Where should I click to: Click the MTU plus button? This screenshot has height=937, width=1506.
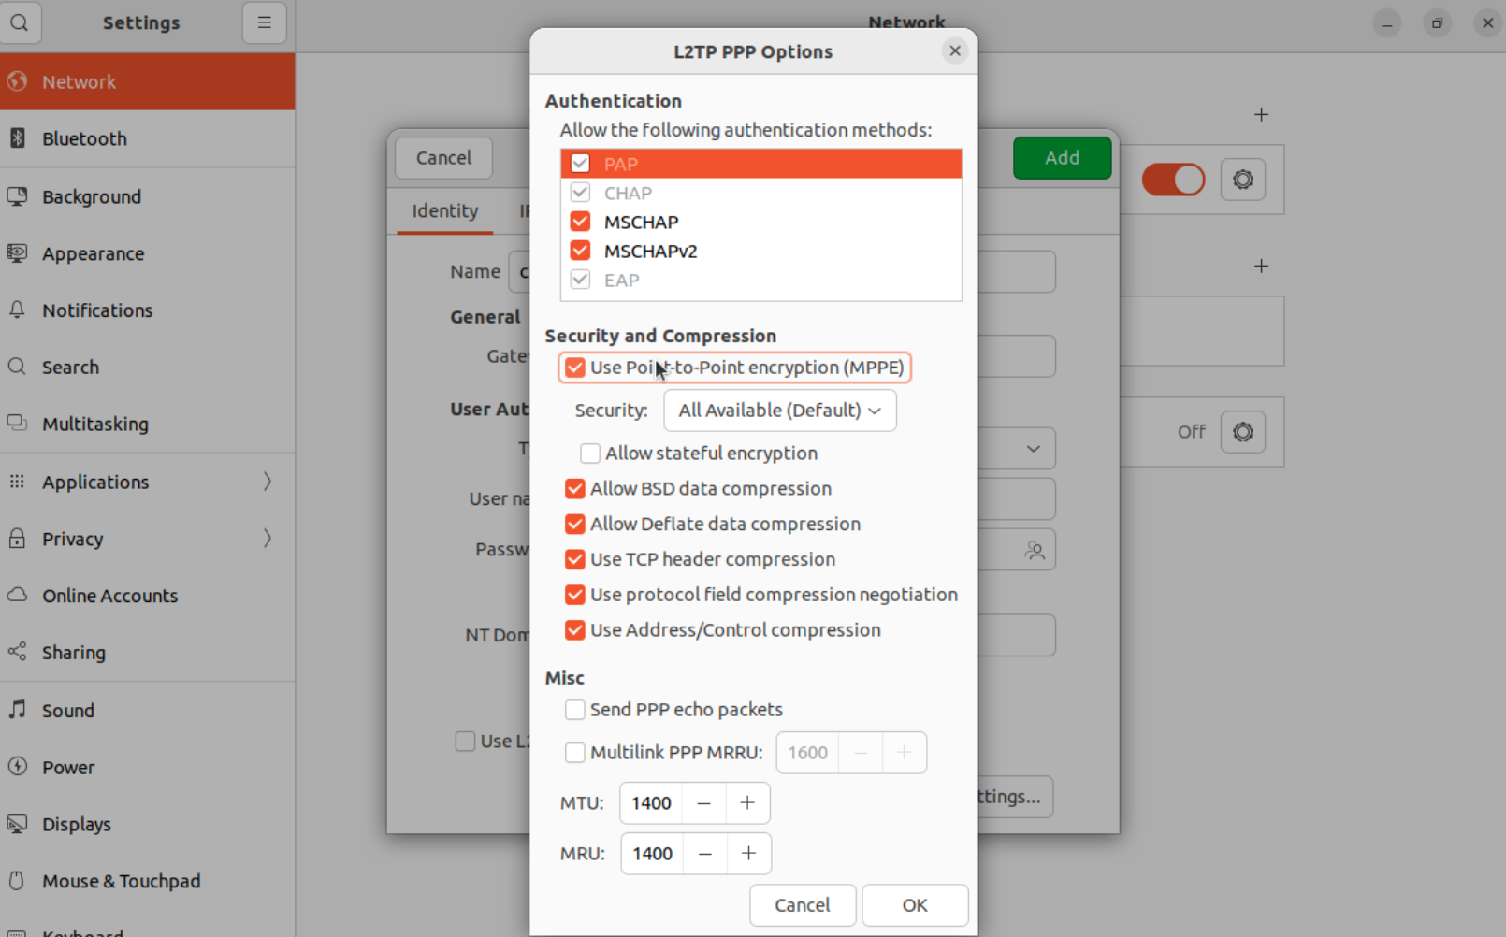tap(747, 803)
